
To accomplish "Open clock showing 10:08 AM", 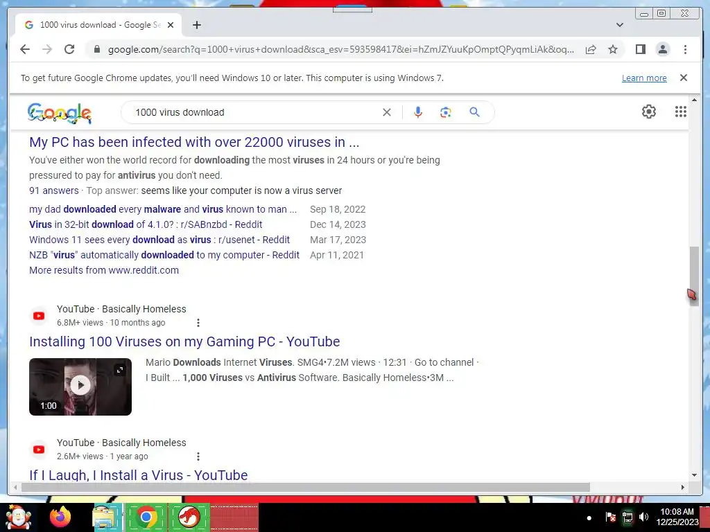I will click(x=677, y=517).
